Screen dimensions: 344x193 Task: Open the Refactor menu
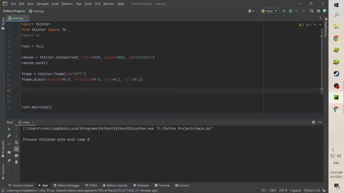(67, 4)
